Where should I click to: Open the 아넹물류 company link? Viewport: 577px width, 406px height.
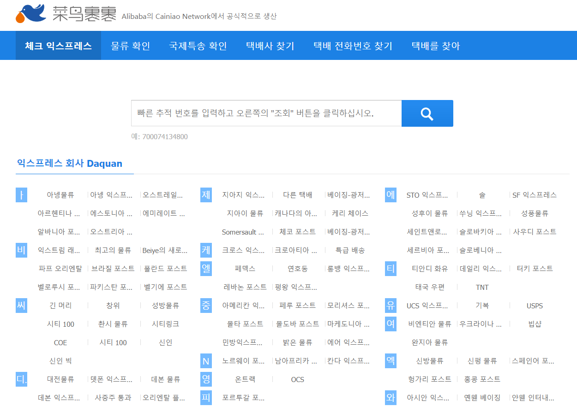60,195
